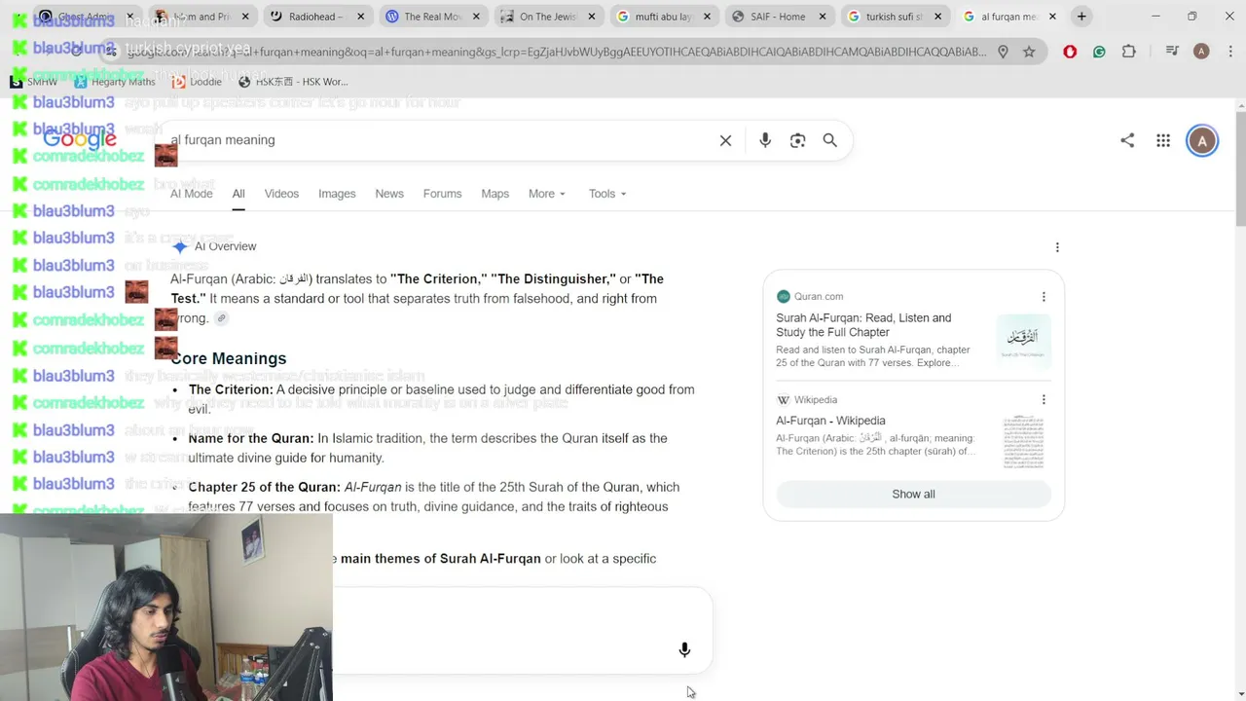
Task: Switch to the Radiohead browser tab
Action: click(317, 17)
